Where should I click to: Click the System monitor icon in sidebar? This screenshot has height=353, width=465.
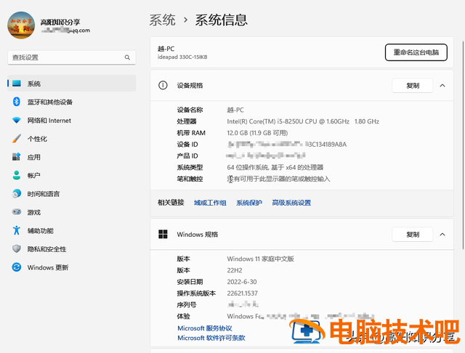click(17, 84)
